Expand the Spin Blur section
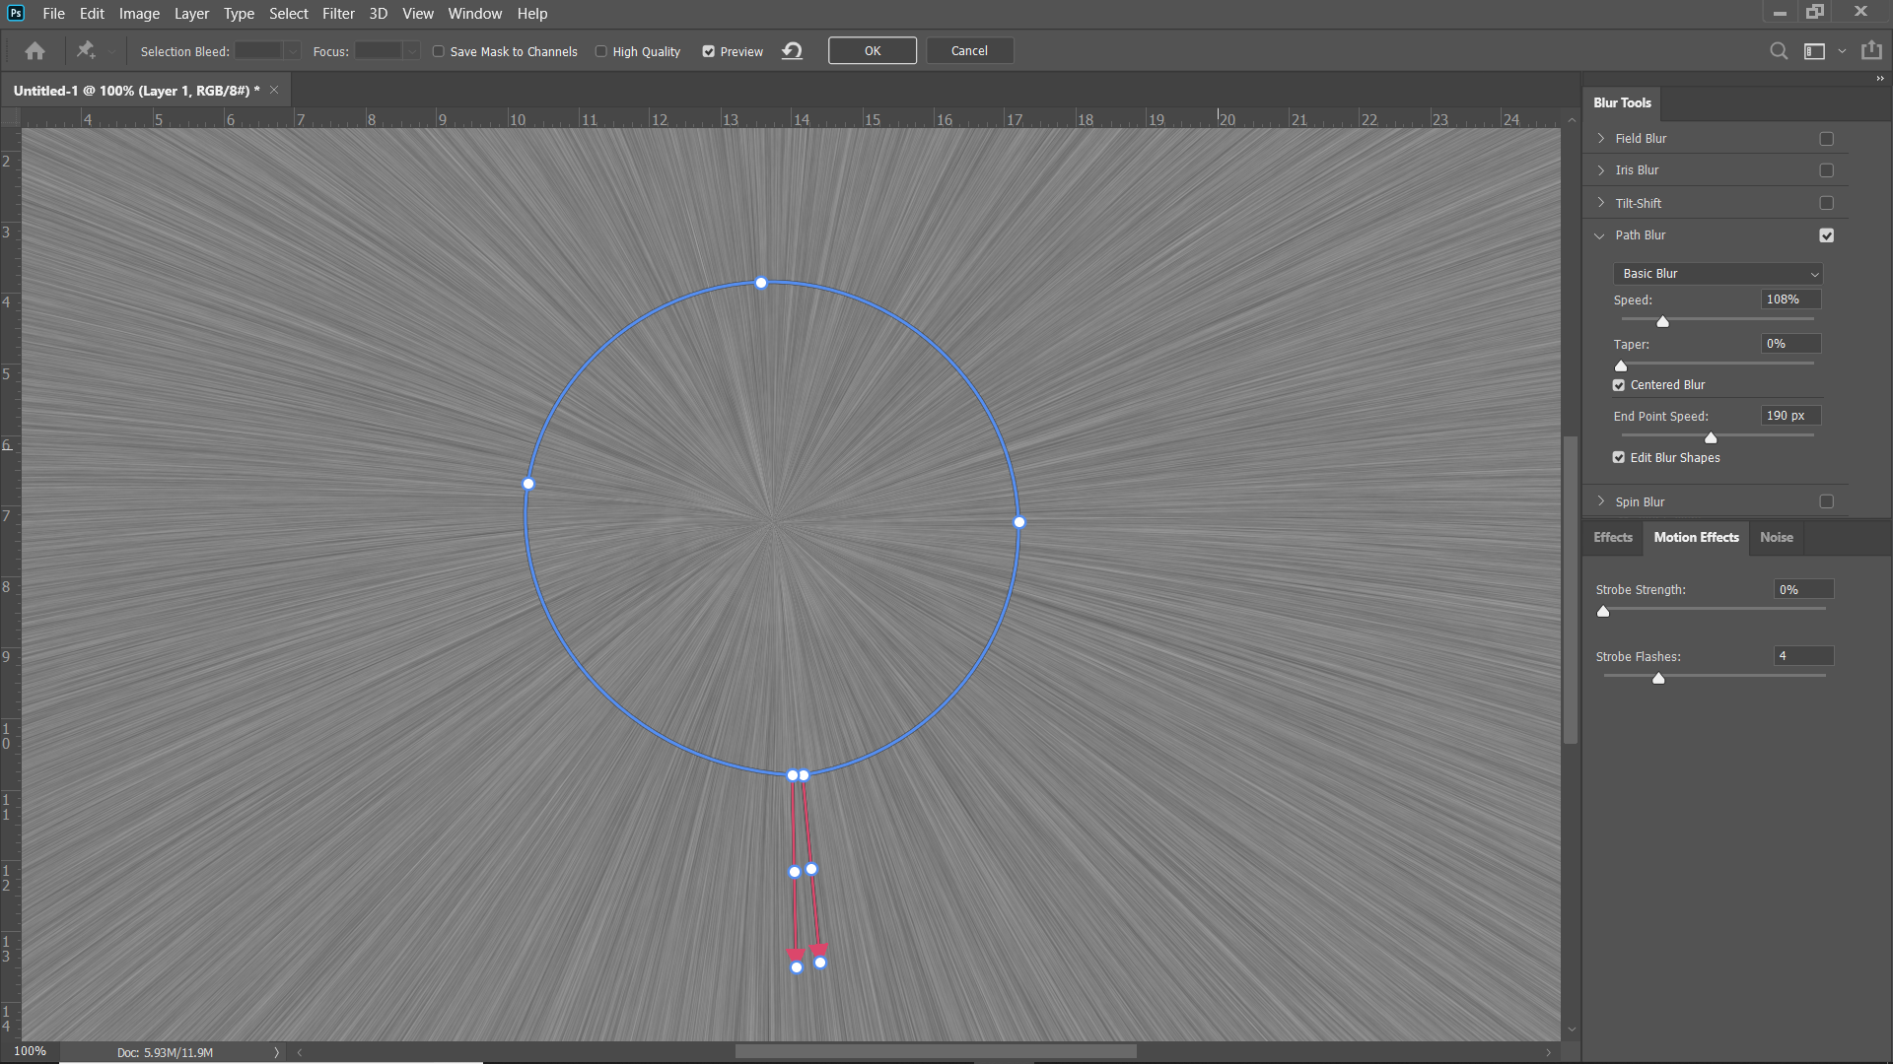 coord(1600,501)
